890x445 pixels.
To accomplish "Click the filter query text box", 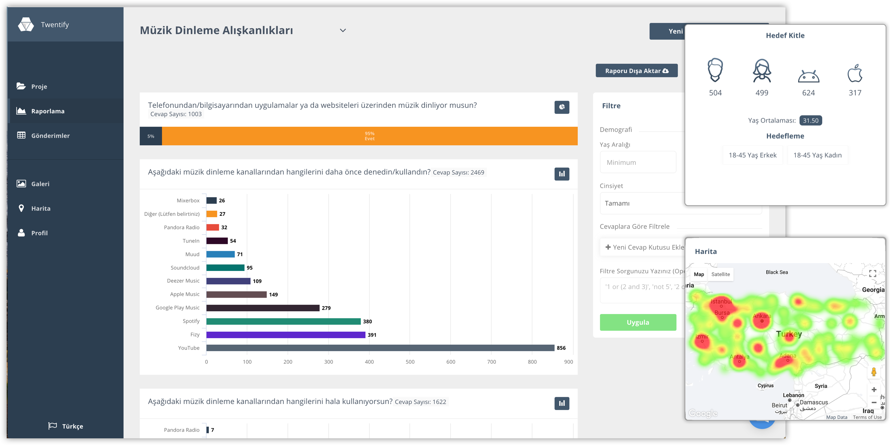I will (x=643, y=290).
